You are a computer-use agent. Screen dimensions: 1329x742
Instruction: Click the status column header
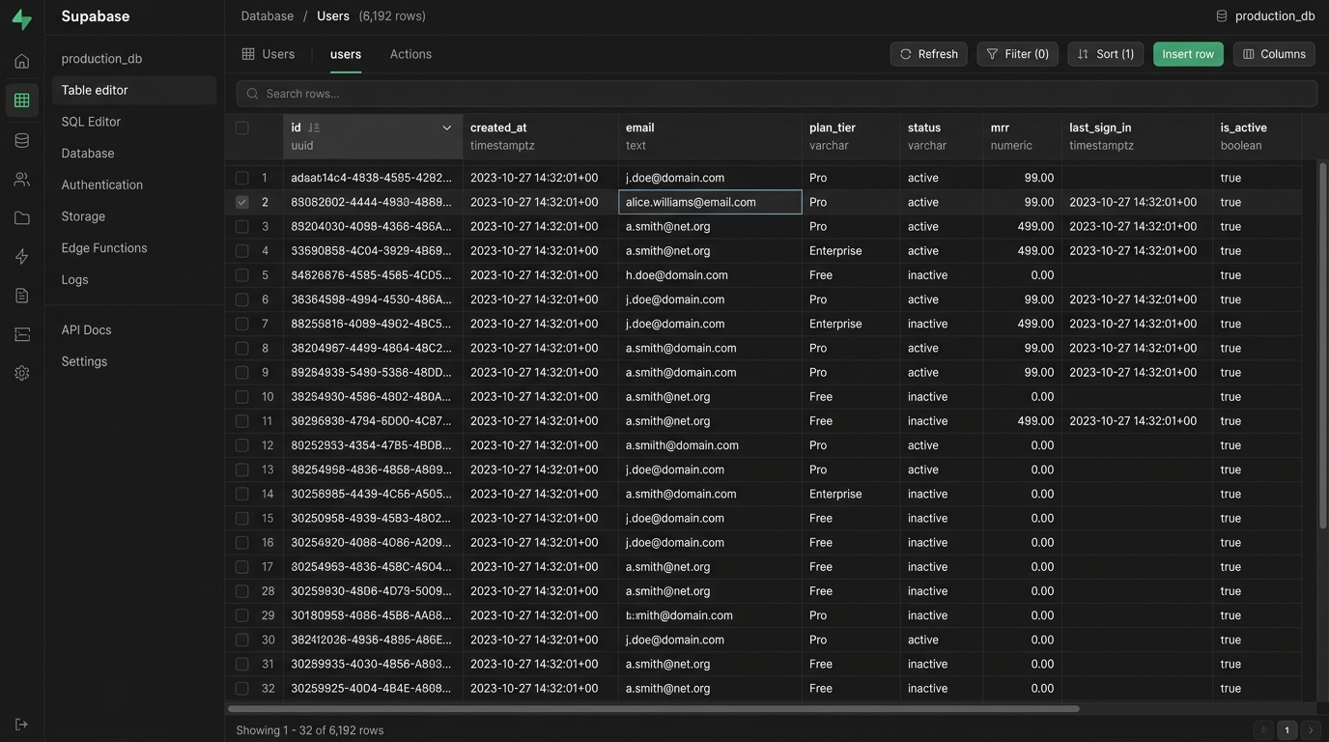point(942,136)
